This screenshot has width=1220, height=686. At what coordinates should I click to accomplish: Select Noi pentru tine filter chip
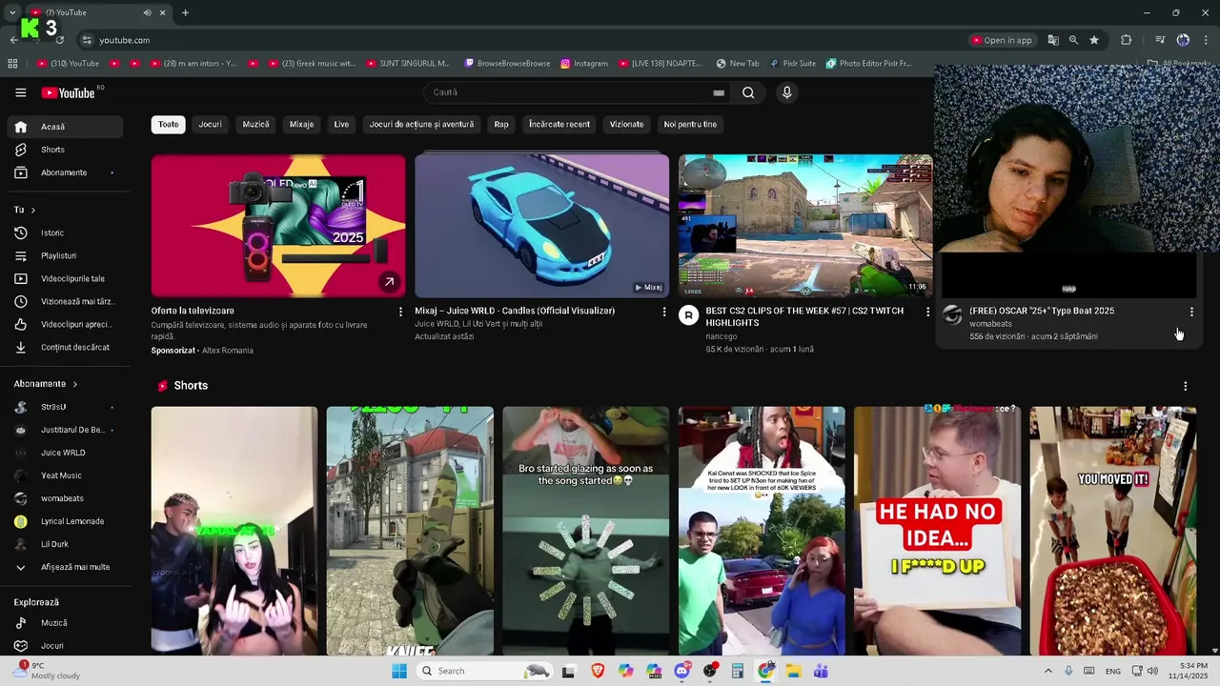click(x=690, y=124)
